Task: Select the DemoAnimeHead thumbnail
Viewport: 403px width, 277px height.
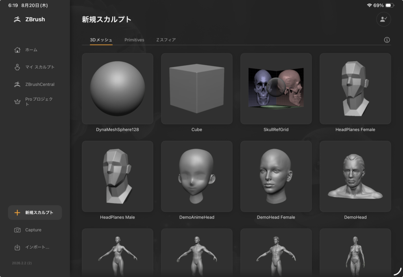Action: click(197, 176)
